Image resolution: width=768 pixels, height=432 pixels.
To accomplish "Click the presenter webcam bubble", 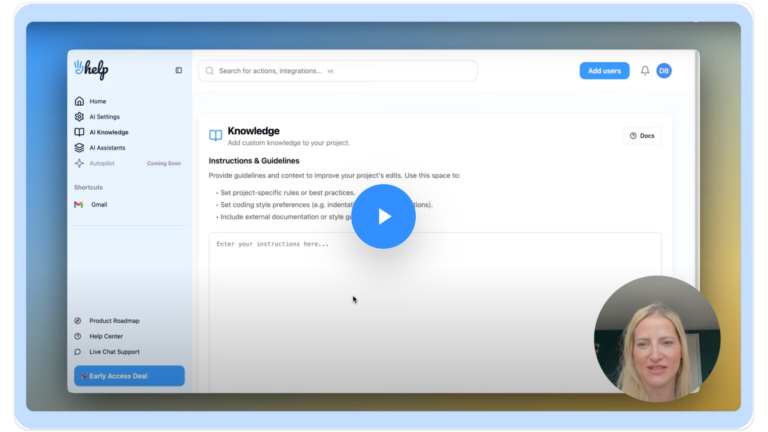I will click(657, 339).
